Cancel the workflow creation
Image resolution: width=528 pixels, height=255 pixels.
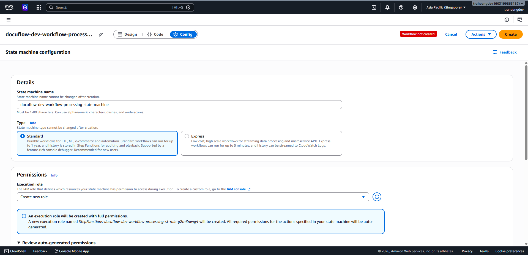(451, 34)
